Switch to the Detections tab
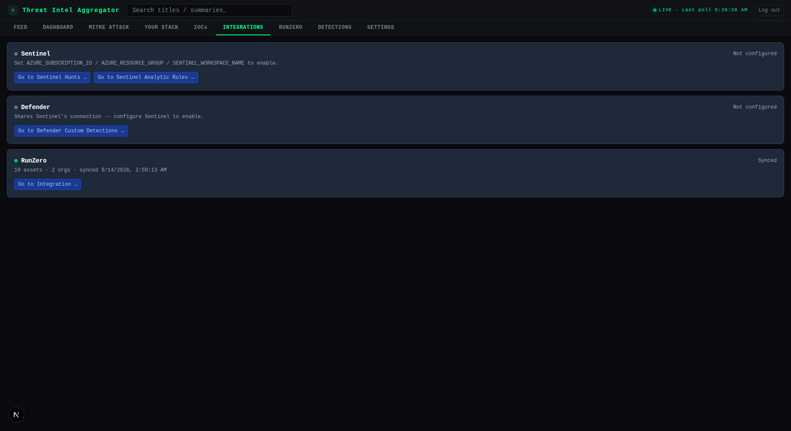The image size is (791, 431). pyautogui.click(x=335, y=27)
